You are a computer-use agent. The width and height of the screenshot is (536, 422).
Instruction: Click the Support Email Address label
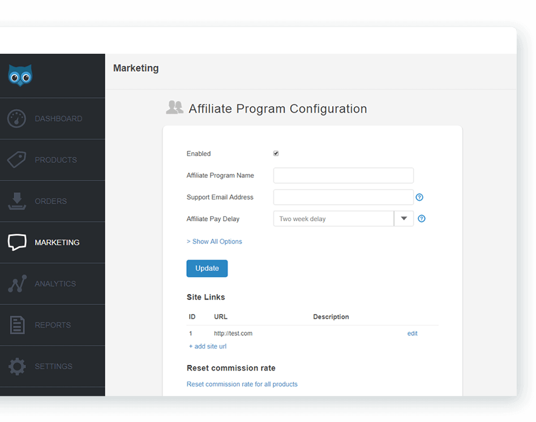point(220,197)
